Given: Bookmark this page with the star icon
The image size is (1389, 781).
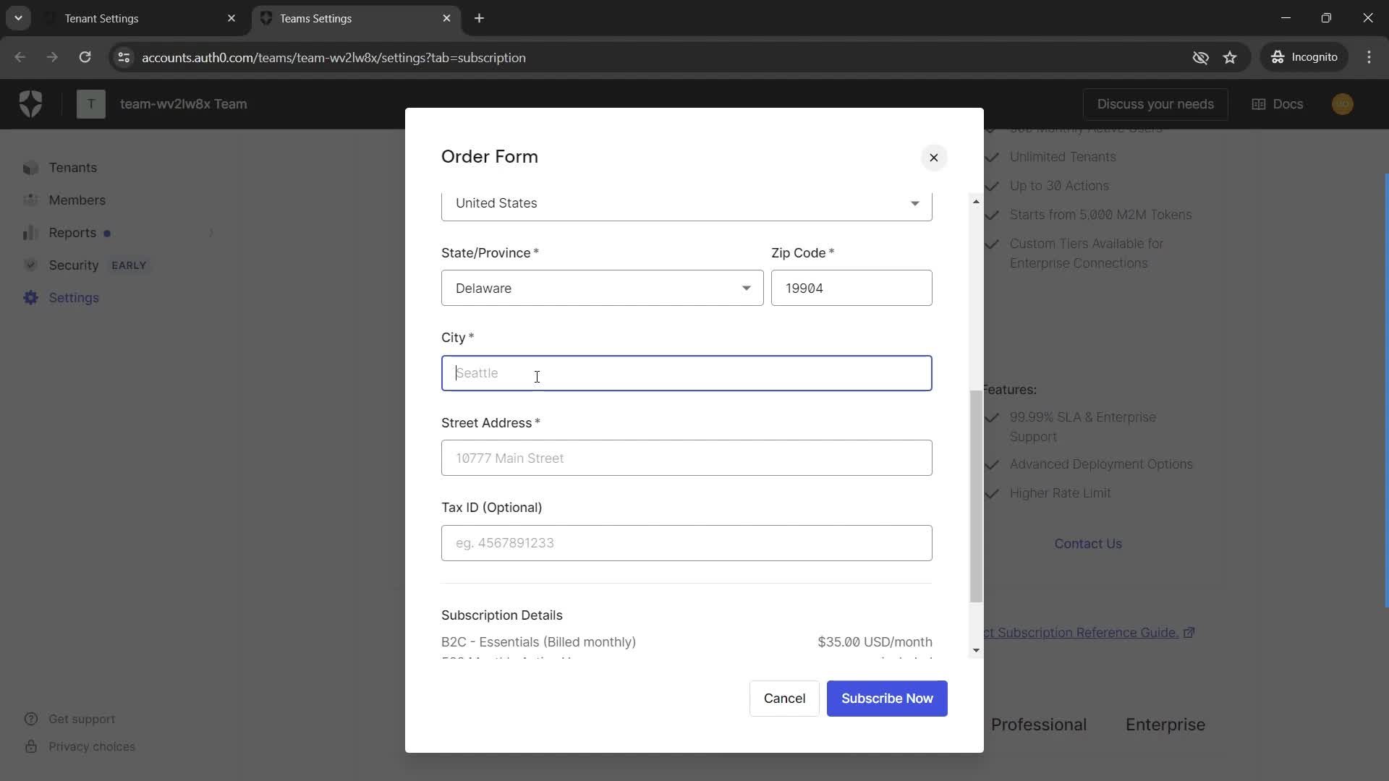Looking at the screenshot, I should point(1230,57).
